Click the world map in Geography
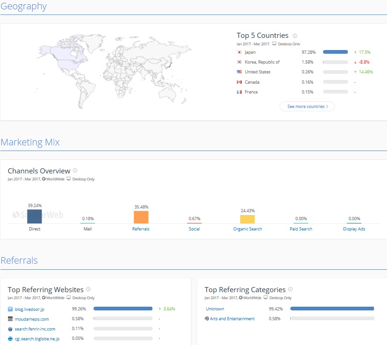Image resolution: width=387 pixels, height=345 pixels. tap(107, 70)
